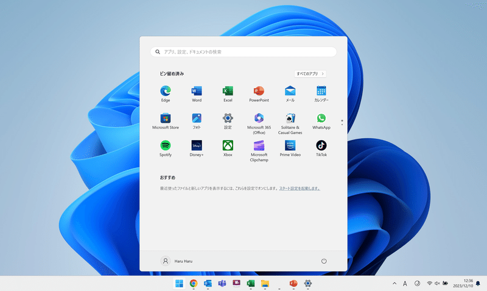Open the Disney+ app
The height and width of the screenshot is (291, 487).
pyautogui.click(x=197, y=149)
